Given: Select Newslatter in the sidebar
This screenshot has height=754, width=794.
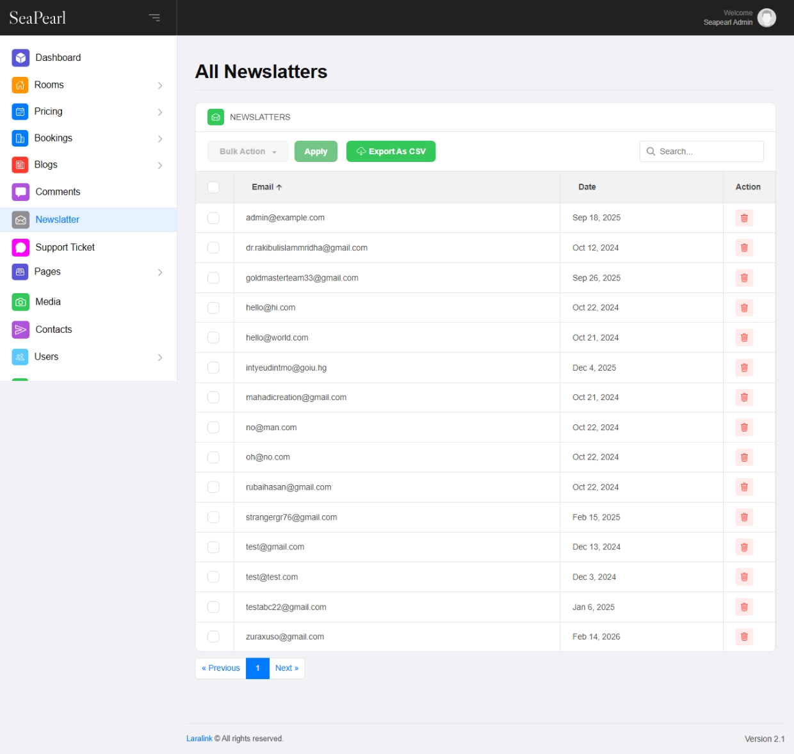Looking at the screenshot, I should click(x=58, y=220).
